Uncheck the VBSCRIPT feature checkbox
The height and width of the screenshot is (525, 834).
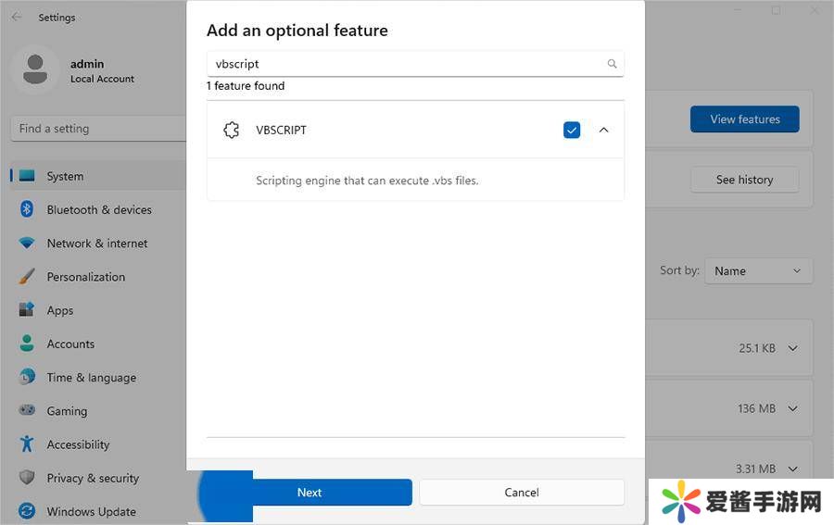click(572, 131)
